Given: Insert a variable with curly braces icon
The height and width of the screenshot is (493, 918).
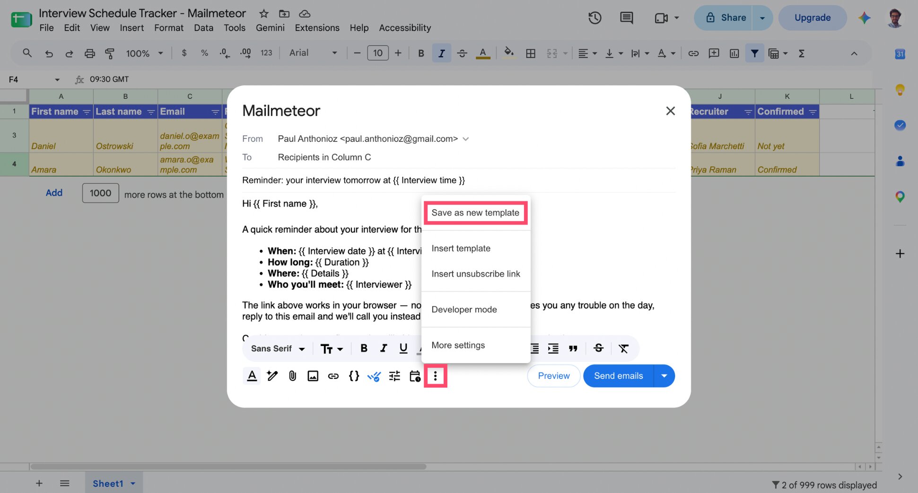Looking at the screenshot, I should (354, 376).
